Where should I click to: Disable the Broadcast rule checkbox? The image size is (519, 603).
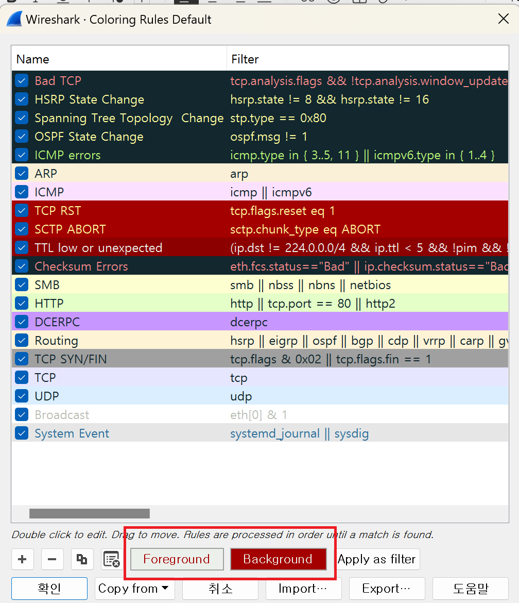pyautogui.click(x=22, y=414)
